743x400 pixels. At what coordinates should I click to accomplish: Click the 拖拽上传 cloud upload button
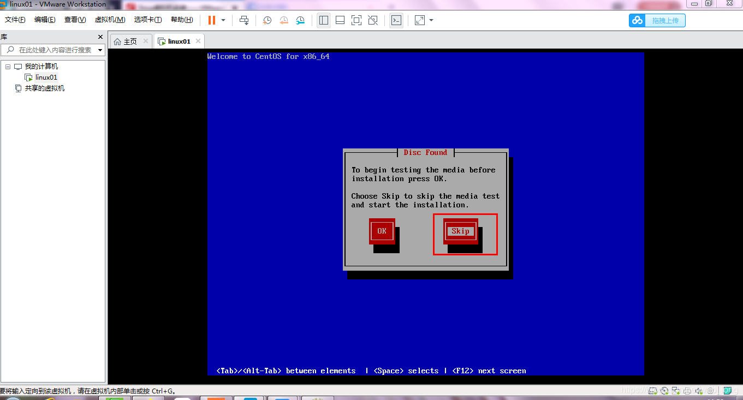click(x=657, y=21)
